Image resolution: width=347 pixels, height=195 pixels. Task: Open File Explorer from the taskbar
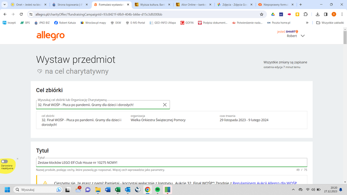coord(98,190)
